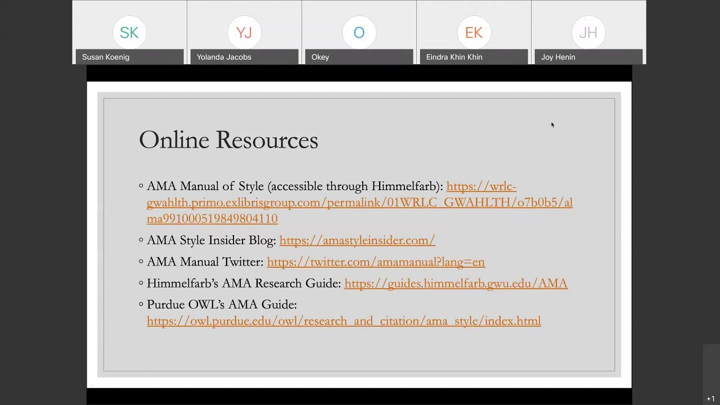Select Yolanda Jacobs' YJ avatar
The image size is (720, 405).
click(244, 33)
